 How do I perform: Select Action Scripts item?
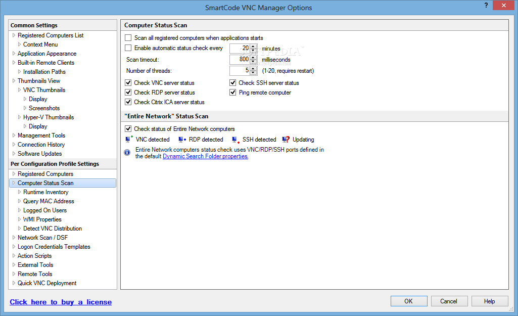35,256
